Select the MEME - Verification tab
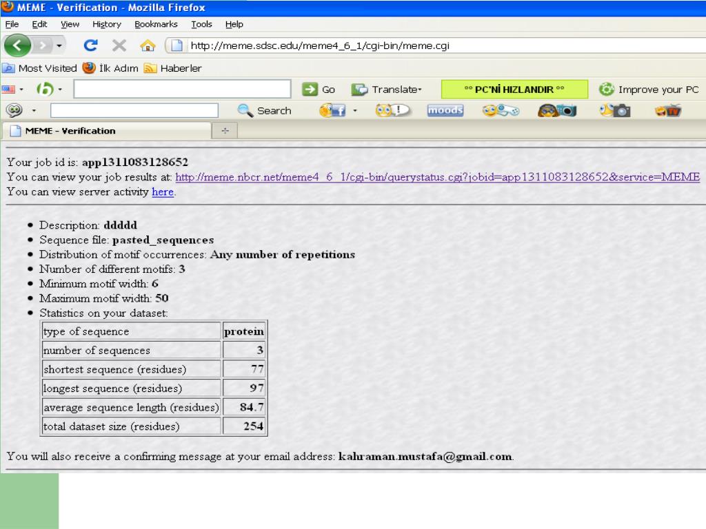The height and width of the screenshot is (529, 706). tap(107, 131)
